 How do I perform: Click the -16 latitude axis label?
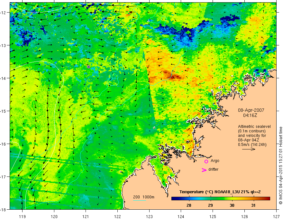(3, 144)
